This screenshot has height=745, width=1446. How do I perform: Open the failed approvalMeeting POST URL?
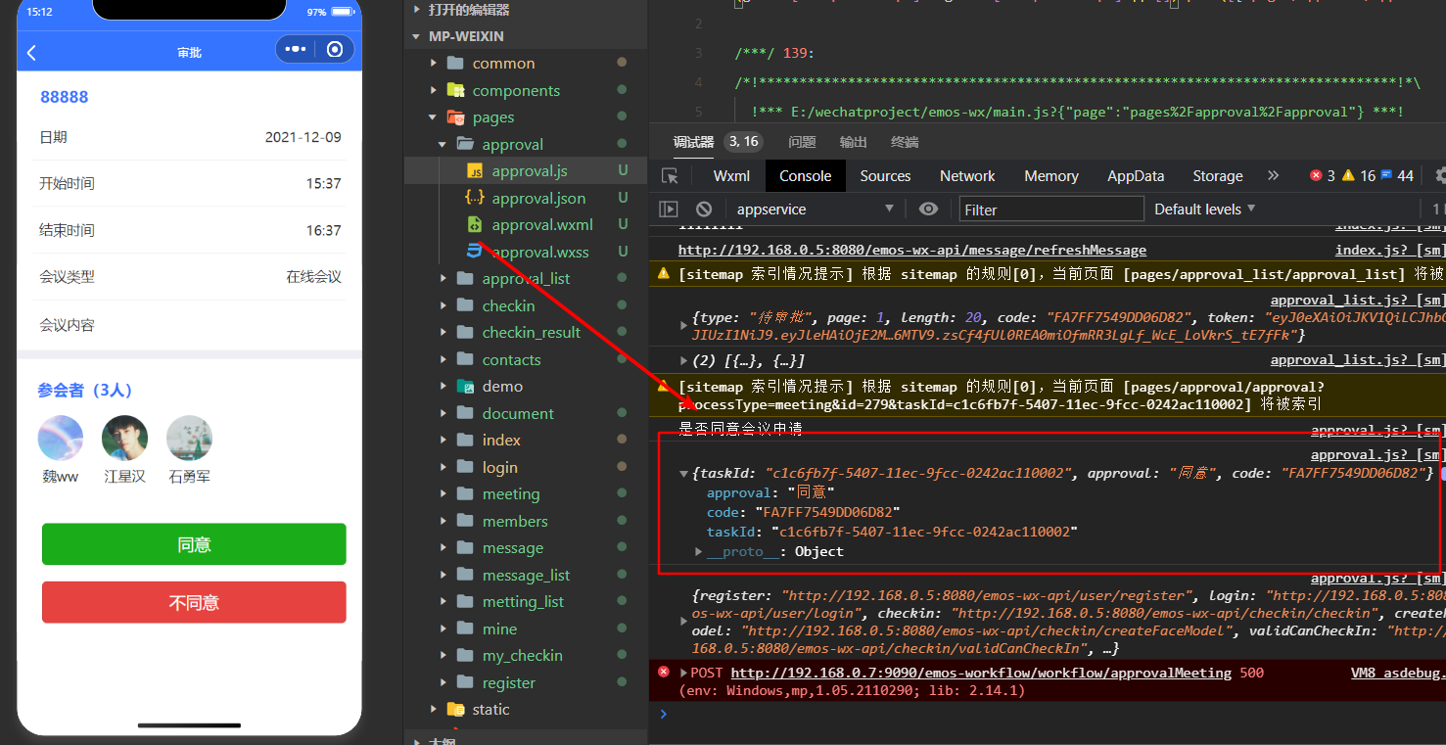coord(981,673)
